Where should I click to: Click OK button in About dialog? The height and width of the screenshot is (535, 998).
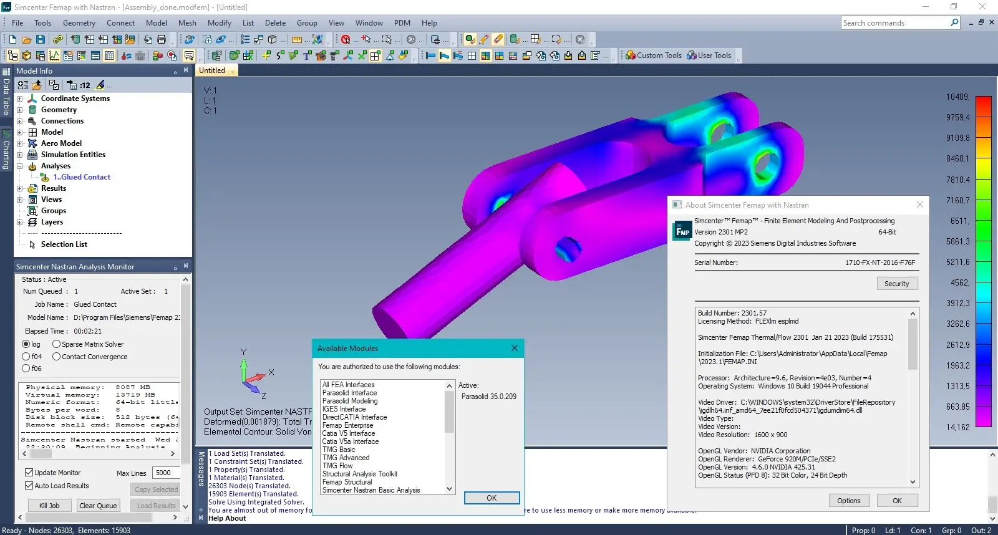897,501
